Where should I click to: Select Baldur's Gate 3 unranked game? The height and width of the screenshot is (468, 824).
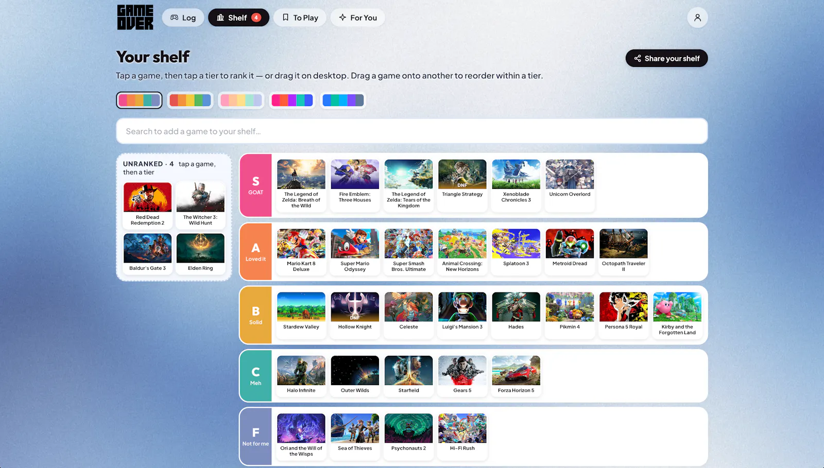tap(147, 253)
